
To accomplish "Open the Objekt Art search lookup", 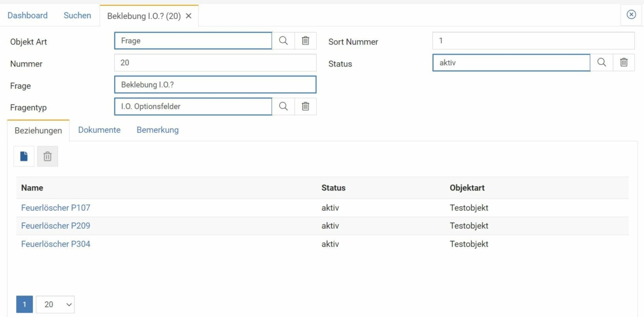I will [283, 40].
